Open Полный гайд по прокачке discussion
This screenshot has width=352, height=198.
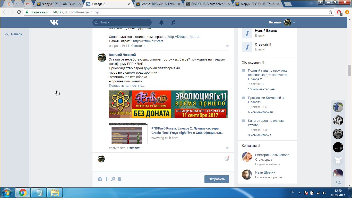click(x=268, y=75)
